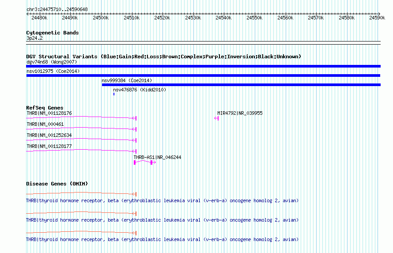Click the first OMIM THRB description link

[162, 200]
